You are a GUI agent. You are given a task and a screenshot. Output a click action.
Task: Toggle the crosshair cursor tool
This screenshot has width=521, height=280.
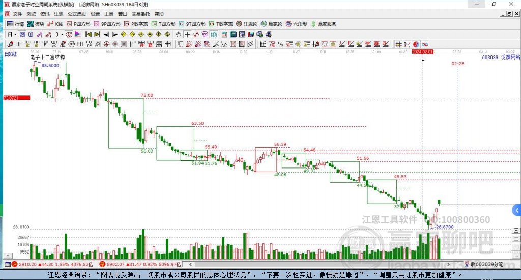[187, 34]
